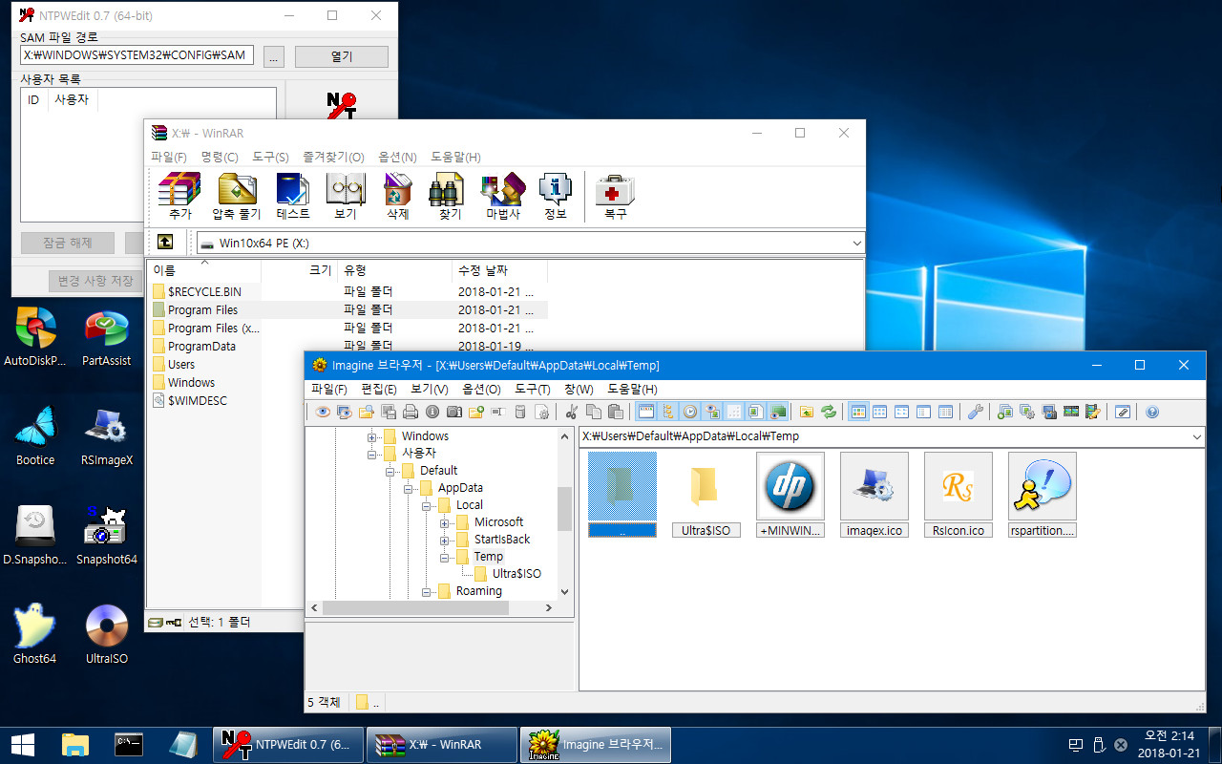Screen dimensions: 1222x764
Task: Expand the Windows tree node in Imagine
Action: [372, 436]
